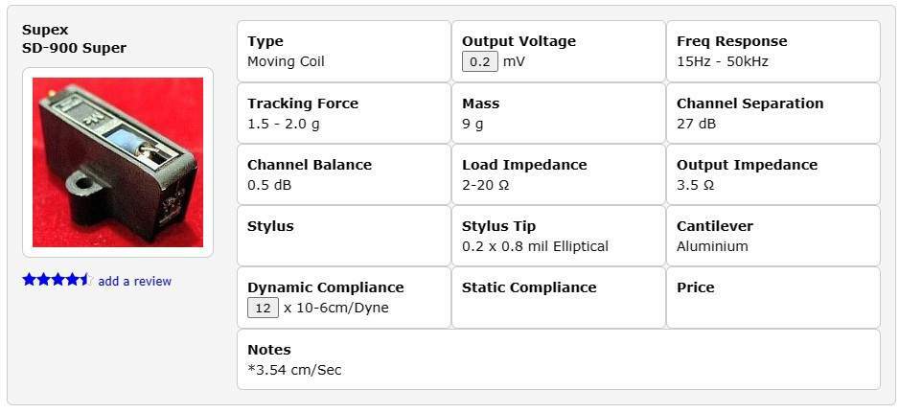The height and width of the screenshot is (413, 899).
Task: Click the Channel Separation 27 dB cell
Action: pyautogui.click(x=772, y=113)
